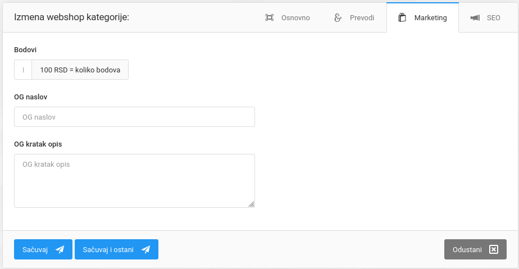Click the "100 RSD = koliko bodova" addon

tap(80, 70)
